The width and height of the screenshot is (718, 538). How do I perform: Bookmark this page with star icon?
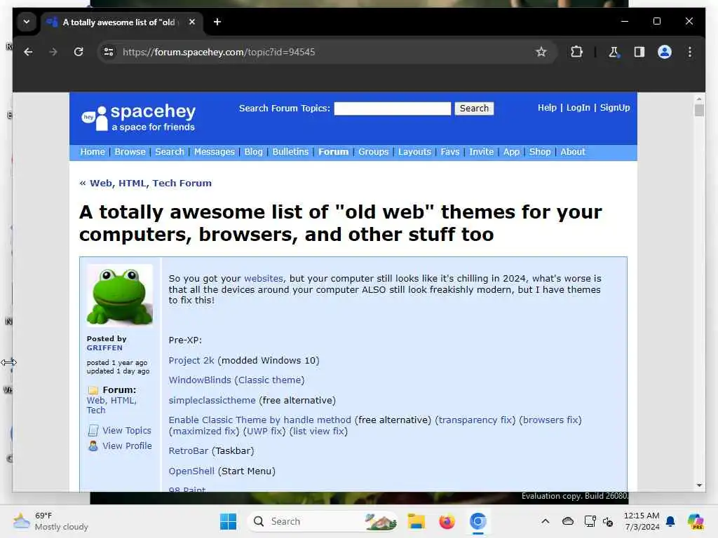541,52
